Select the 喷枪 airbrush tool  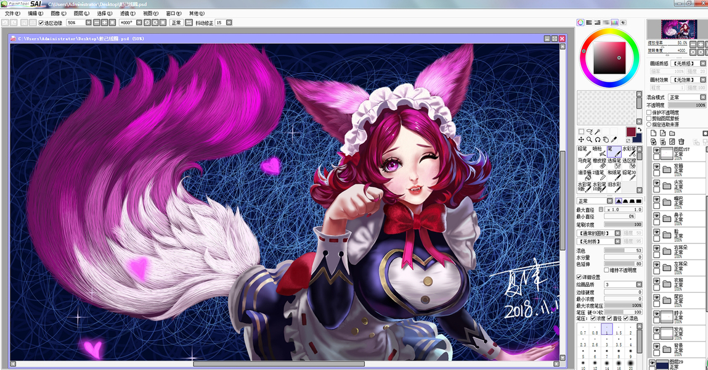pos(599,151)
